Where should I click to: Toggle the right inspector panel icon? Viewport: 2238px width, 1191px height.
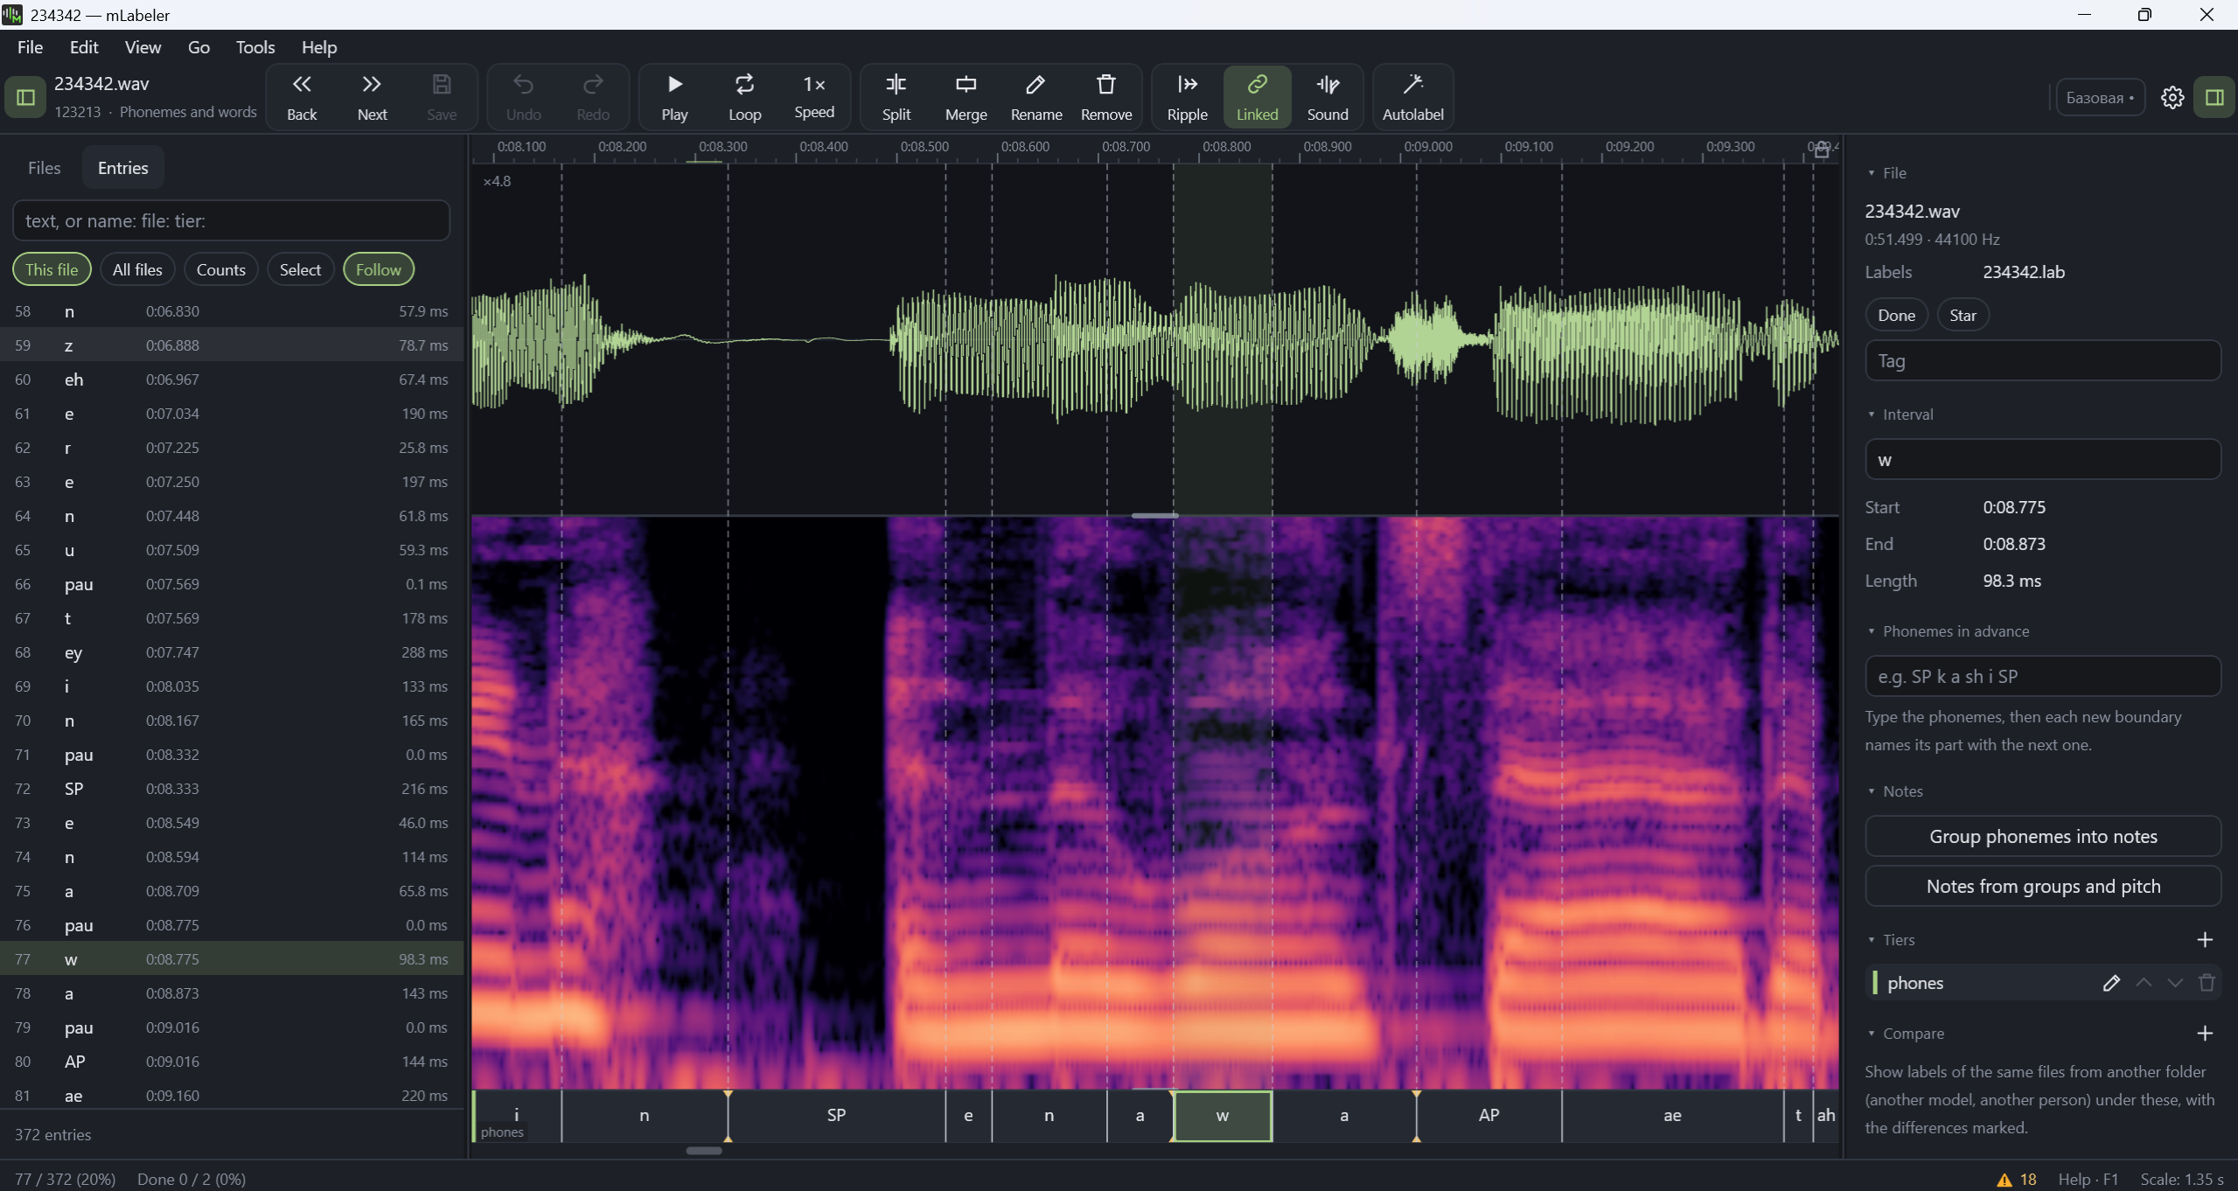coord(2214,97)
